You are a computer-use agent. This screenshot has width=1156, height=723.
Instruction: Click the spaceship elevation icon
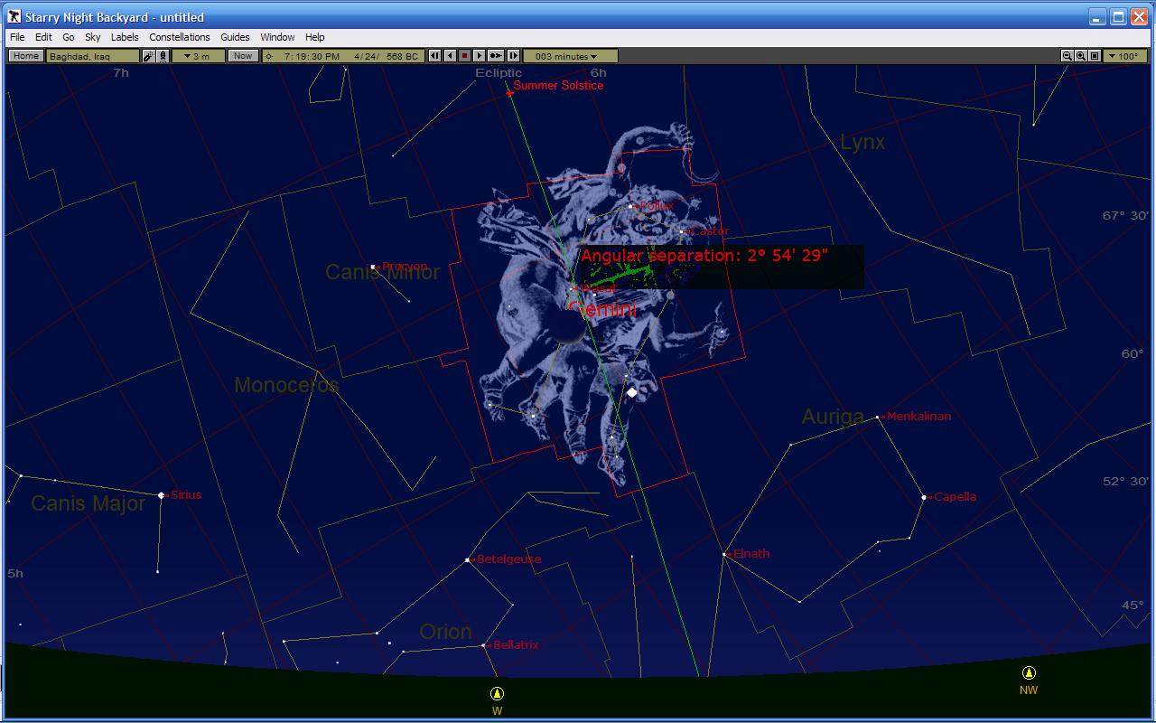[x=163, y=56]
